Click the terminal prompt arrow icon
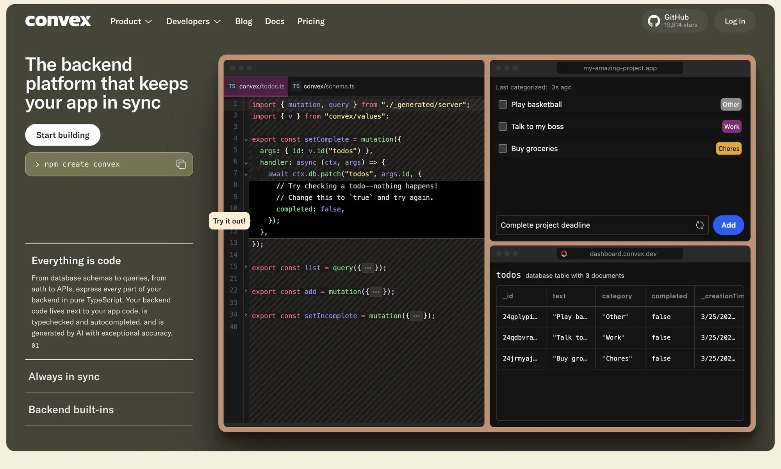Image resolution: width=781 pixels, height=469 pixels. pos(37,164)
